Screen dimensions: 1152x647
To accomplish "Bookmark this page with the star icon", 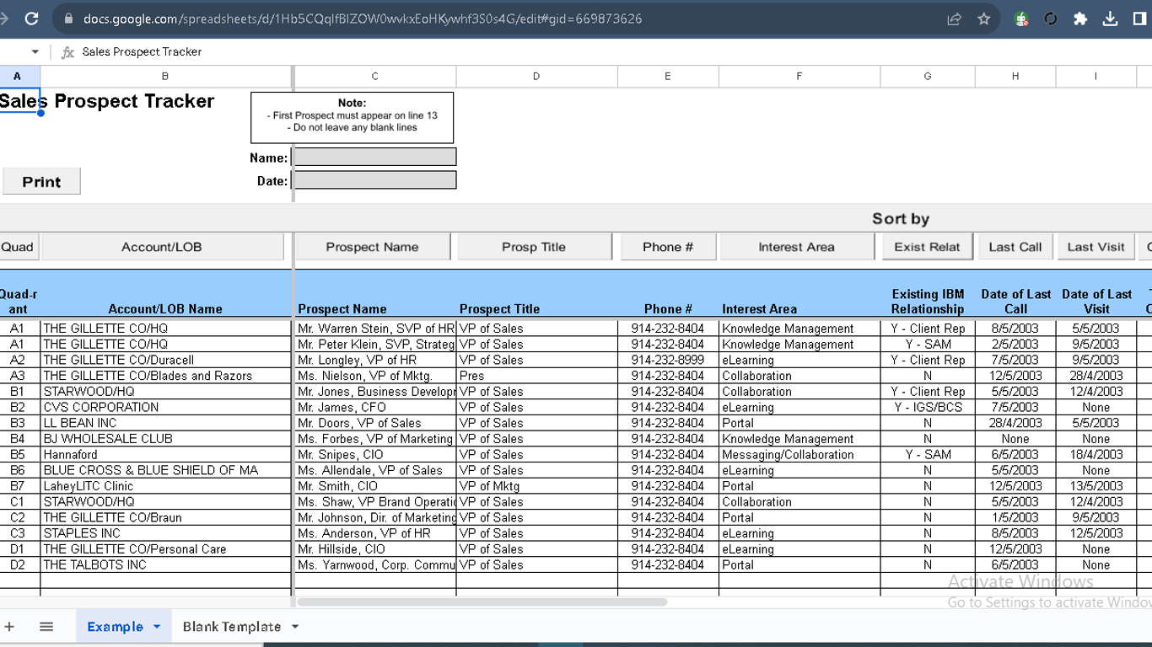I will pyautogui.click(x=983, y=19).
